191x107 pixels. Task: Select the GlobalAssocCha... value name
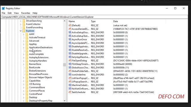pos(80,67)
